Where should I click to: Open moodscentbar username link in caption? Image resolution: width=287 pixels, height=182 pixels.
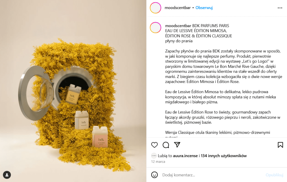click(178, 26)
